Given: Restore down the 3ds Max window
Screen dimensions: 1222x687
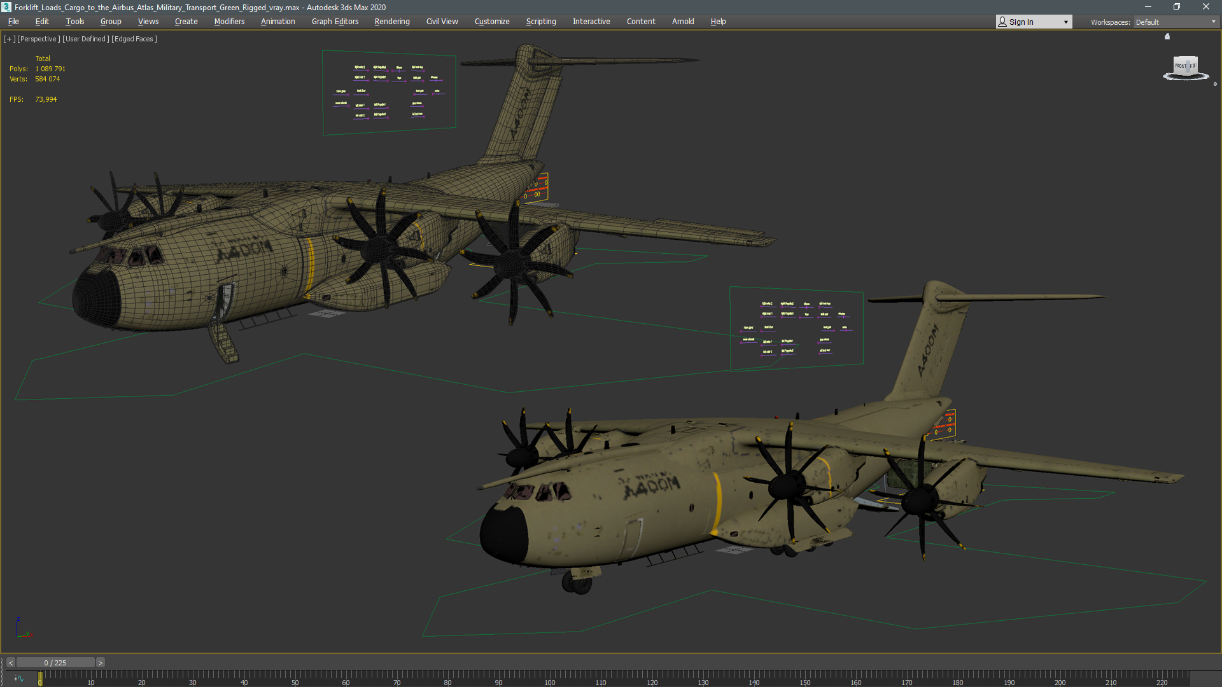Looking at the screenshot, I should click(1177, 7).
